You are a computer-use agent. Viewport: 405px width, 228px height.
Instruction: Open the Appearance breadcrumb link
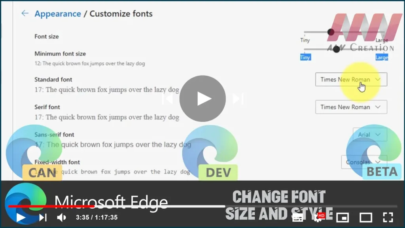tap(57, 14)
